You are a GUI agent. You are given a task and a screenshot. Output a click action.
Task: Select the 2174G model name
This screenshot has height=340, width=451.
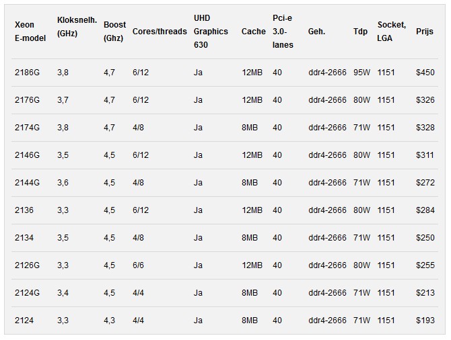pos(28,128)
